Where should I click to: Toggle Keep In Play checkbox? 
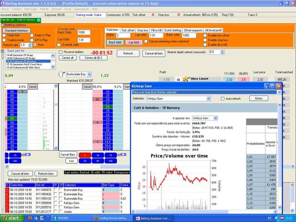coord(32,35)
